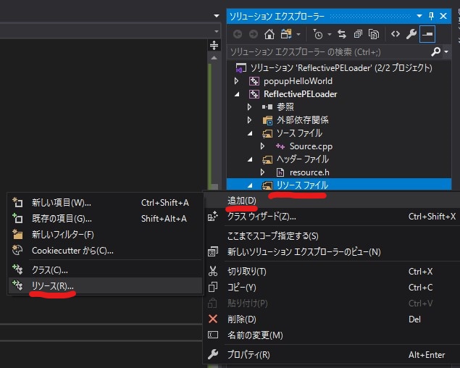Expand the popupHelloWorld project node

[x=237, y=81]
